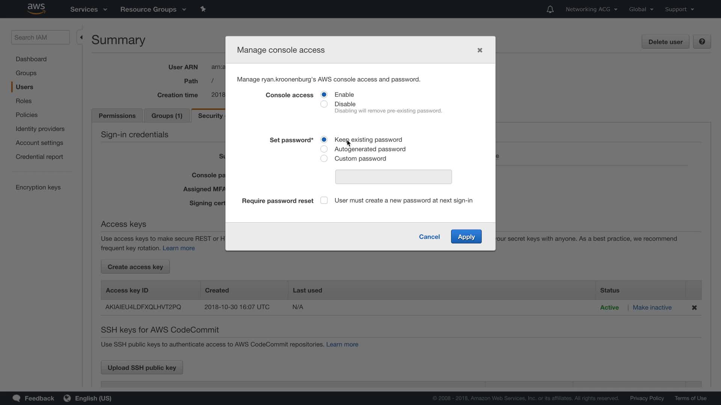Click the help question mark button
Image resolution: width=721 pixels, height=405 pixels.
[701, 42]
